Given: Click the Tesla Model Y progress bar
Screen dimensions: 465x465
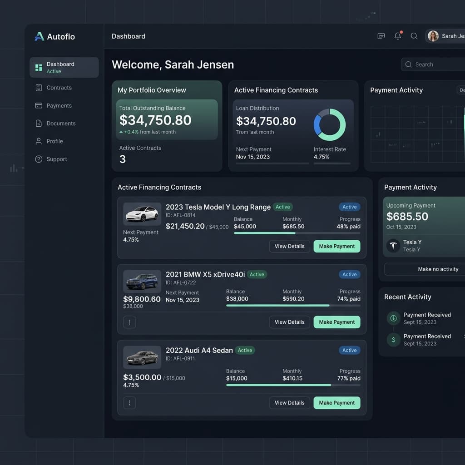Looking at the screenshot, I should pos(297,233).
